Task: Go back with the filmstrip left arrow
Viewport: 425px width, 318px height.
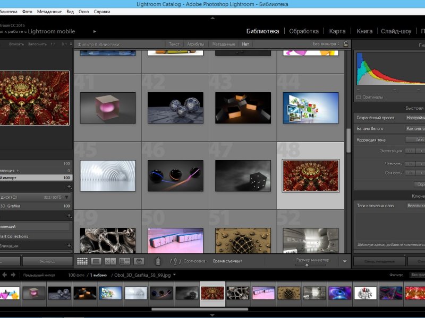Action: click(5, 275)
